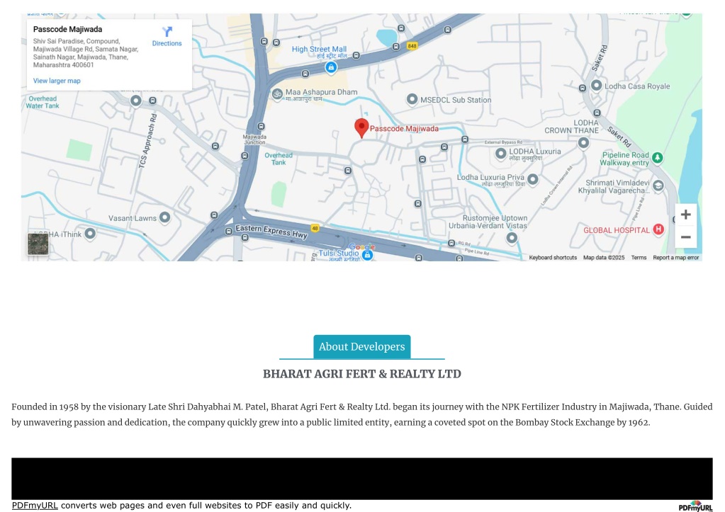The height and width of the screenshot is (512, 725).
Task: Open the PDFmyURL link in the footer
Action: point(35,505)
